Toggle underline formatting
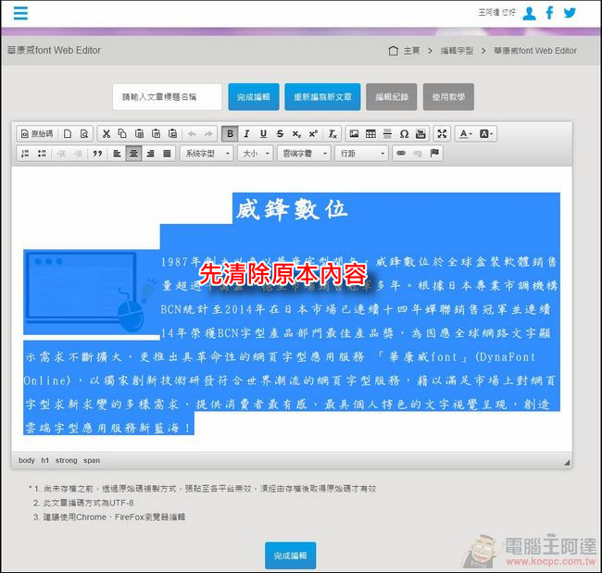The height and width of the screenshot is (573, 602). [x=263, y=133]
